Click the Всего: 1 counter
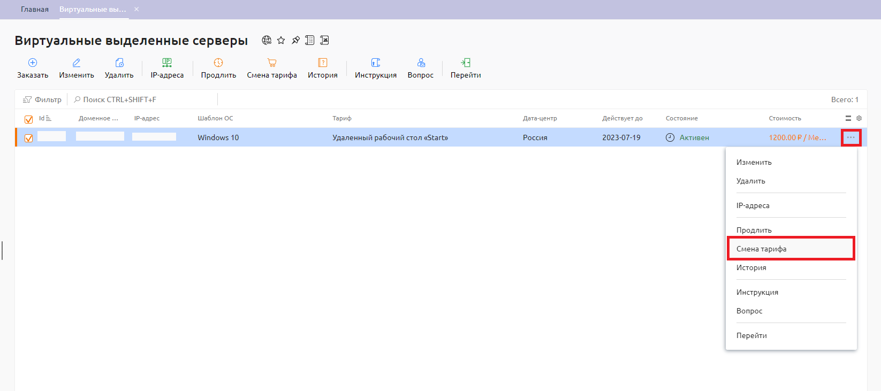Viewport: 881px width, 391px height. coord(845,99)
